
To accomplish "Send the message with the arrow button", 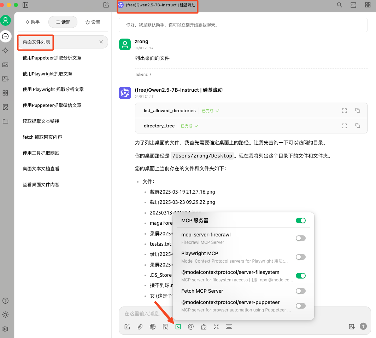I will click(x=363, y=326).
